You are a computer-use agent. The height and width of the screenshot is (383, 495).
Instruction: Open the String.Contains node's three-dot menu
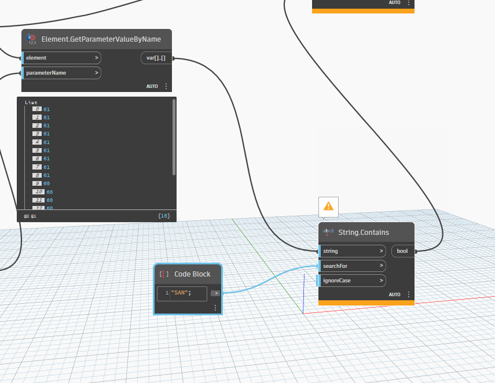coord(409,294)
